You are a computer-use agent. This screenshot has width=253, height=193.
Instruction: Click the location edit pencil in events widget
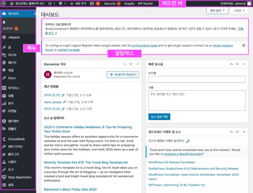click(188, 141)
